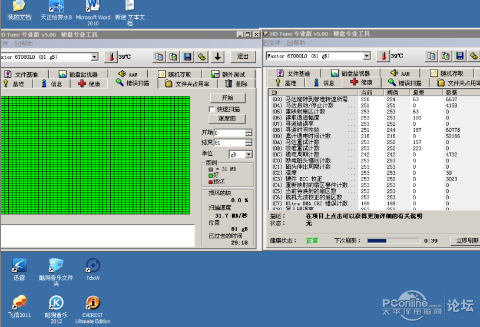Open 酷狗音乐 2012 desktop shortcut
The width and height of the screenshot is (480, 327).
(56, 309)
